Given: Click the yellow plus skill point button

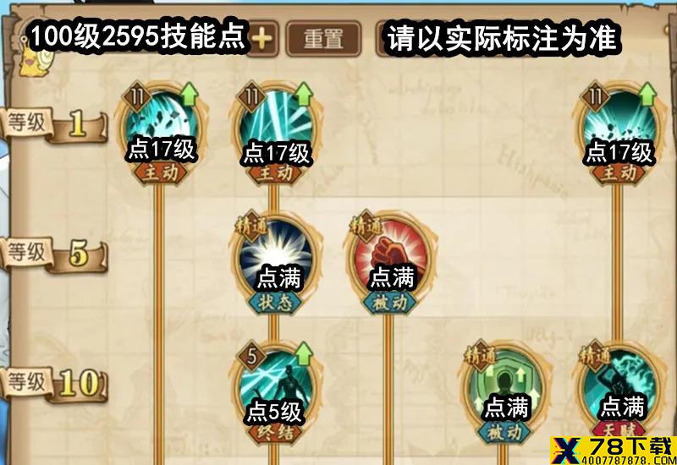Looking at the screenshot, I should [x=264, y=39].
